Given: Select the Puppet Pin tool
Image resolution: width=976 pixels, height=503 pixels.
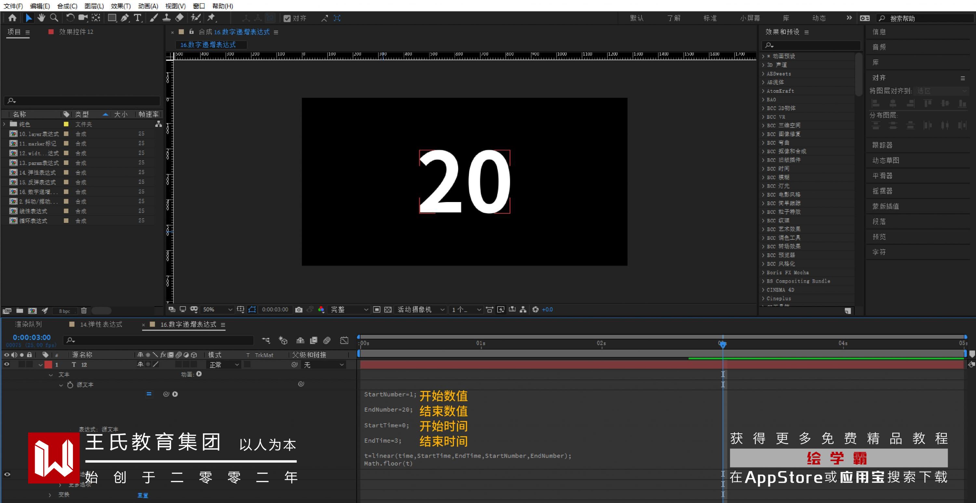Looking at the screenshot, I should (x=211, y=18).
